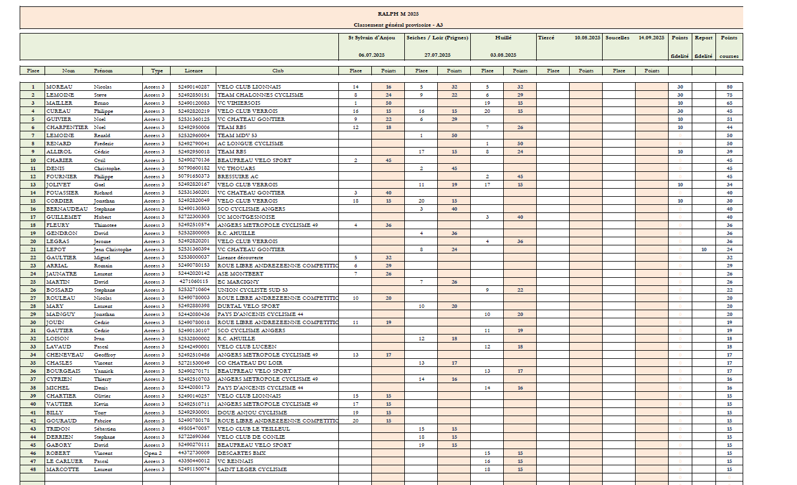This screenshot has width=797, height=485.
Task: Select the MOREAU name cell in first place
Action: point(59,87)
